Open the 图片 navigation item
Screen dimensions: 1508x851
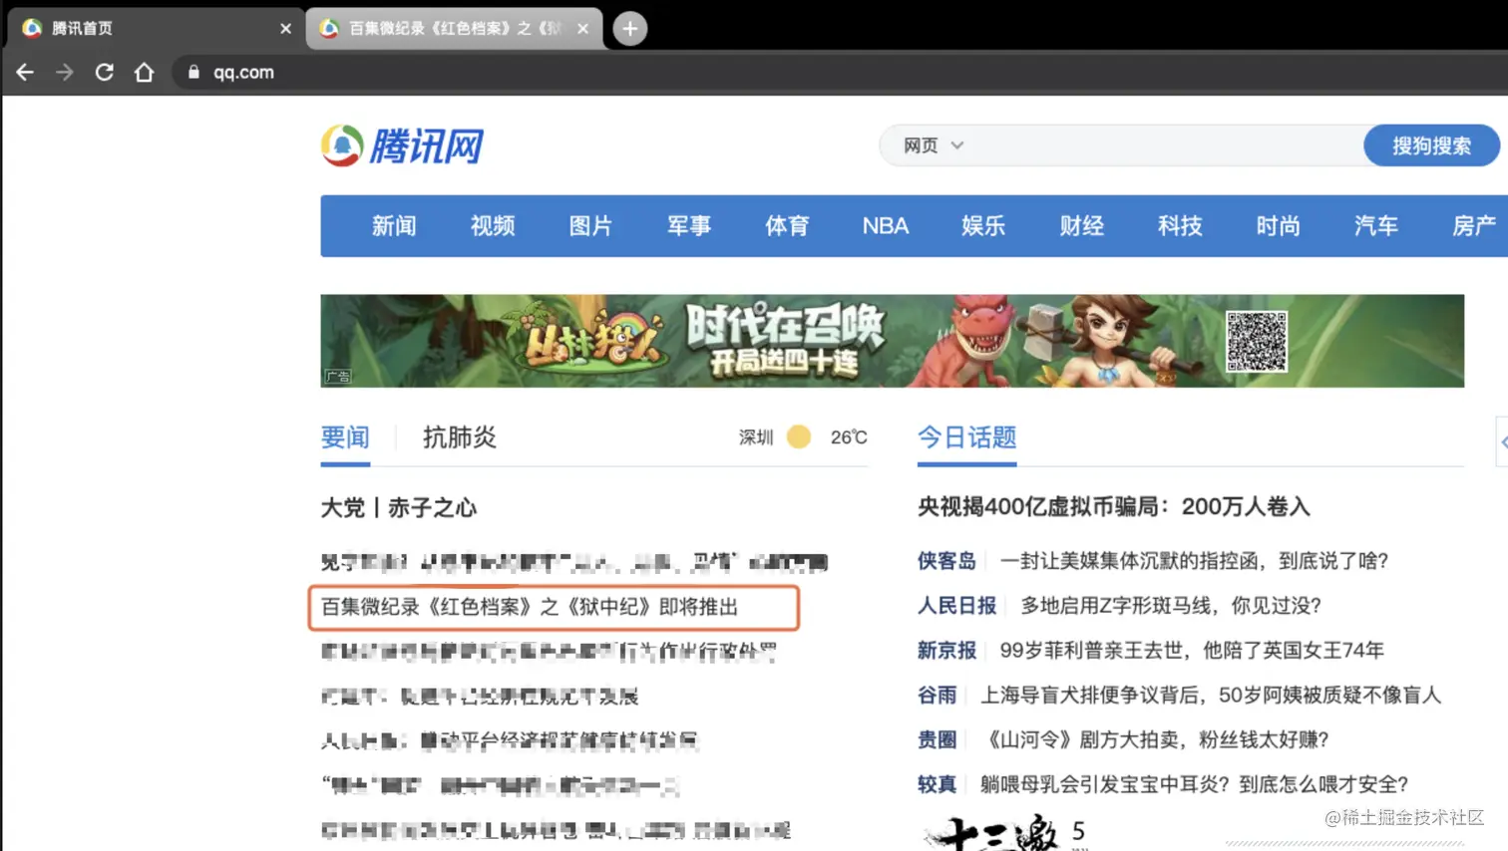(x=590, y=226)
